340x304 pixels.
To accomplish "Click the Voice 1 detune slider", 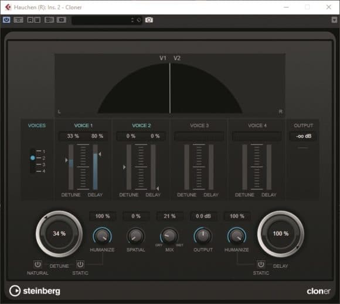I will click(71, 167).
